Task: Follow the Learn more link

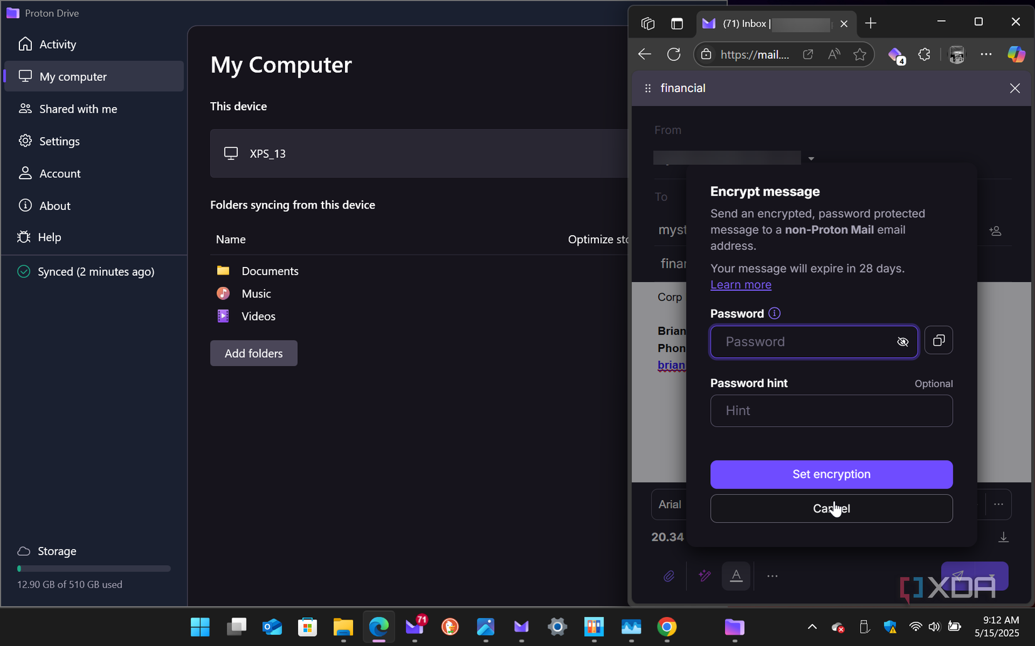Action: point(741,284)
